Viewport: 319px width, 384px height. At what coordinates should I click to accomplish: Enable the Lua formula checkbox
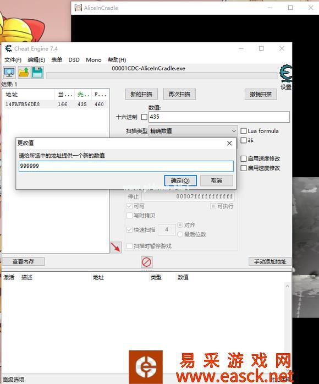pyautogui.click(x=243, y=131)
